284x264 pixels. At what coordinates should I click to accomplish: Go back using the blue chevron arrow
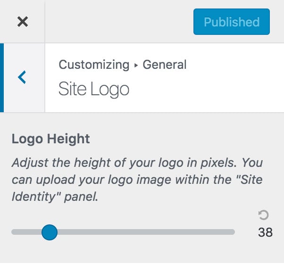click(x=22, y=77)
